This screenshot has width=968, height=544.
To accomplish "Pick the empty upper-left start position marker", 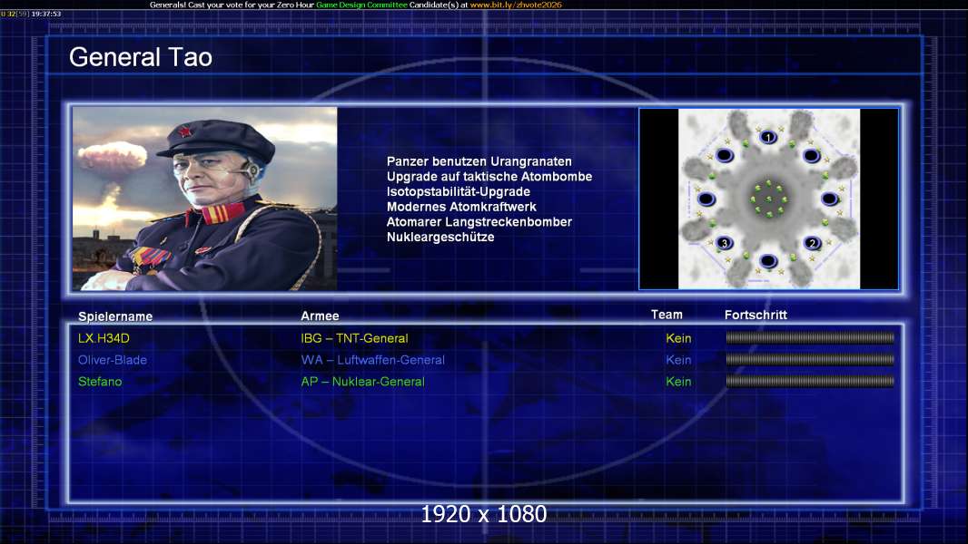I will 725,155.
